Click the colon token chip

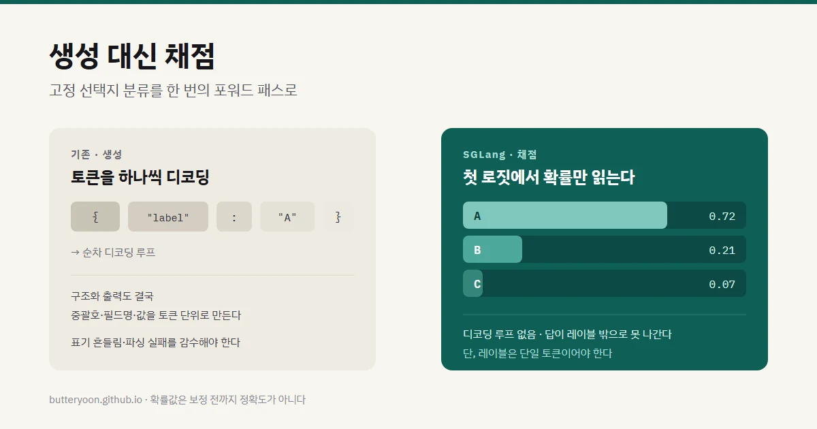(x=234, y=217)
